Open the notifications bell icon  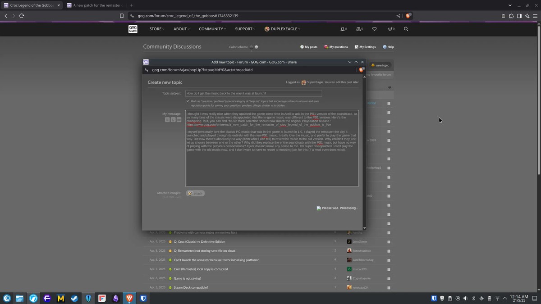point(342,29)
